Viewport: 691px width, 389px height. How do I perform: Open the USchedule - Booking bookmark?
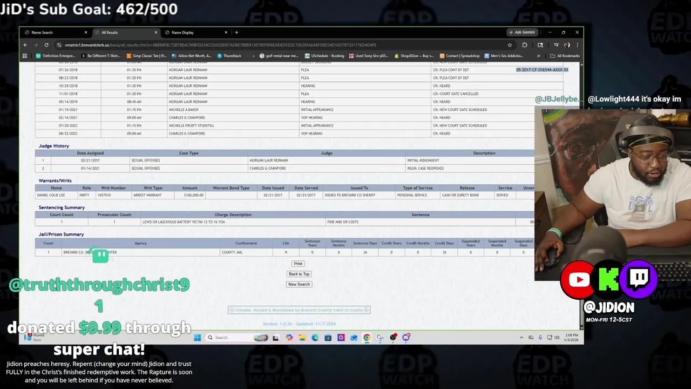point(324,56)
